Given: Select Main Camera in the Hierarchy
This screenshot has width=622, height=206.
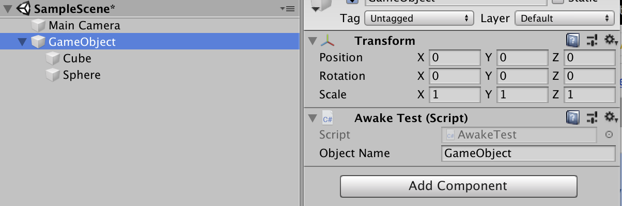Looking at the screenshot, I should coord(84,25).
